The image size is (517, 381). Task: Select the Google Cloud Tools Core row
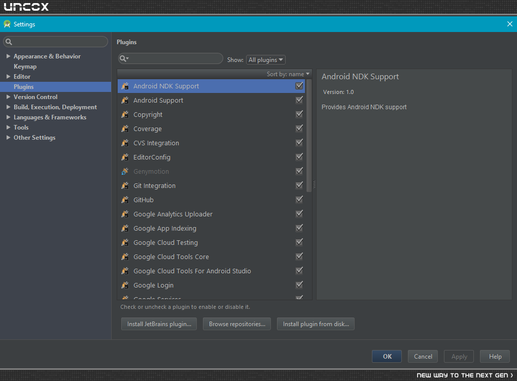212,257
